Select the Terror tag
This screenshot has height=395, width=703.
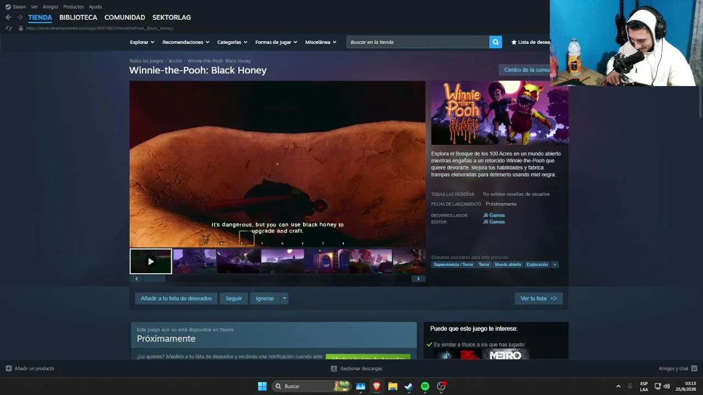[x=484, y=264]
